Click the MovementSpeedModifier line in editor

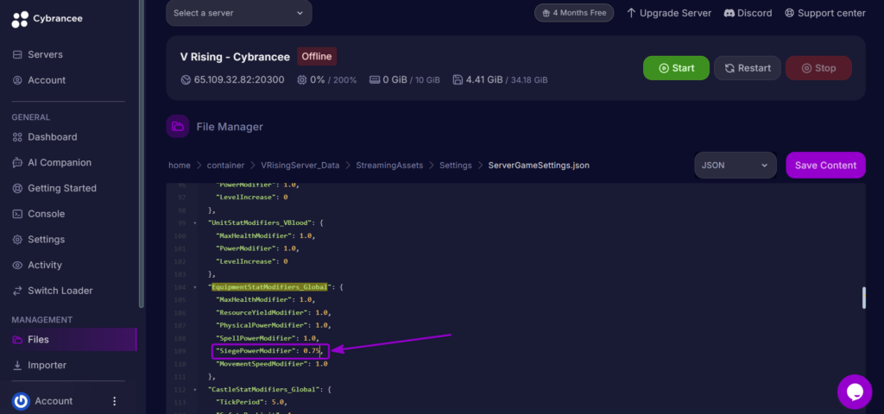tap(272, 364)
